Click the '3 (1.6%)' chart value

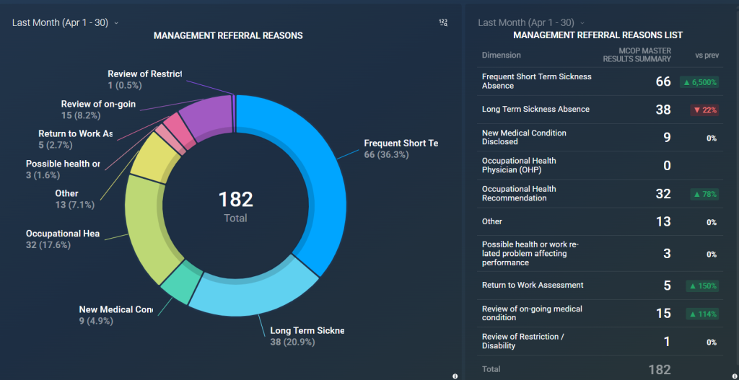click(x=43, y=175)
